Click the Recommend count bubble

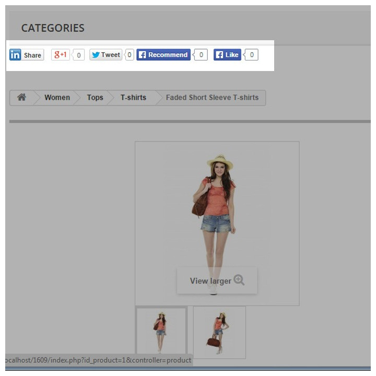click(201, 55)
